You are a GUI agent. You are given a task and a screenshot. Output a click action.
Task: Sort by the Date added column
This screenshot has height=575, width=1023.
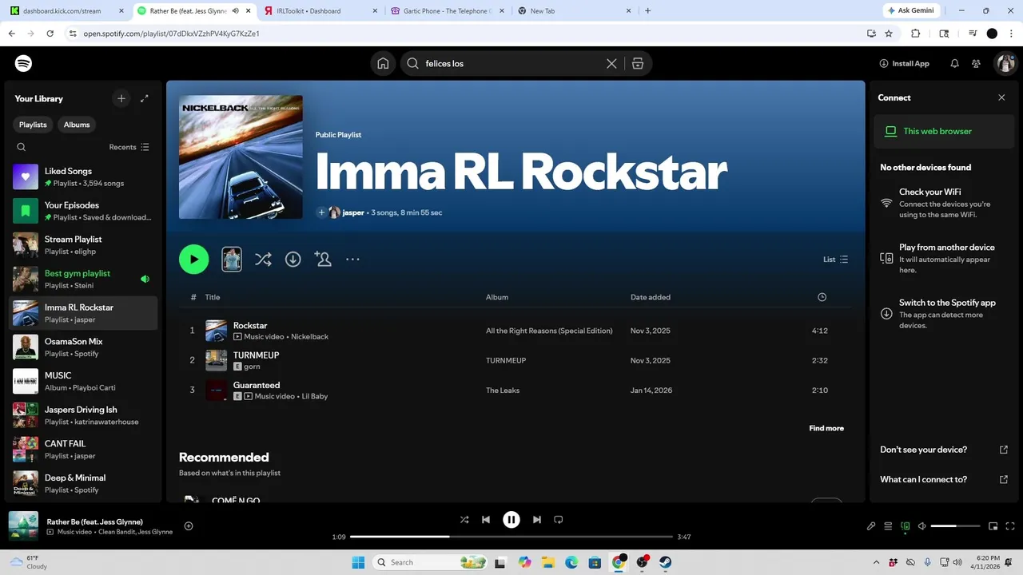click(x=651, y=297)
